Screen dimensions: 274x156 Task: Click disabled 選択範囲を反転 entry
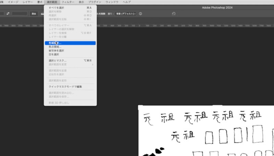click(70, 19)
